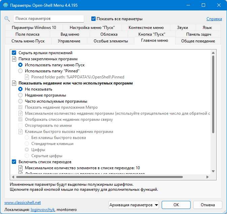Select "Без клавиш быстрого вызова" radio
This screenshot has width=227, height=214.
point(27,138)
